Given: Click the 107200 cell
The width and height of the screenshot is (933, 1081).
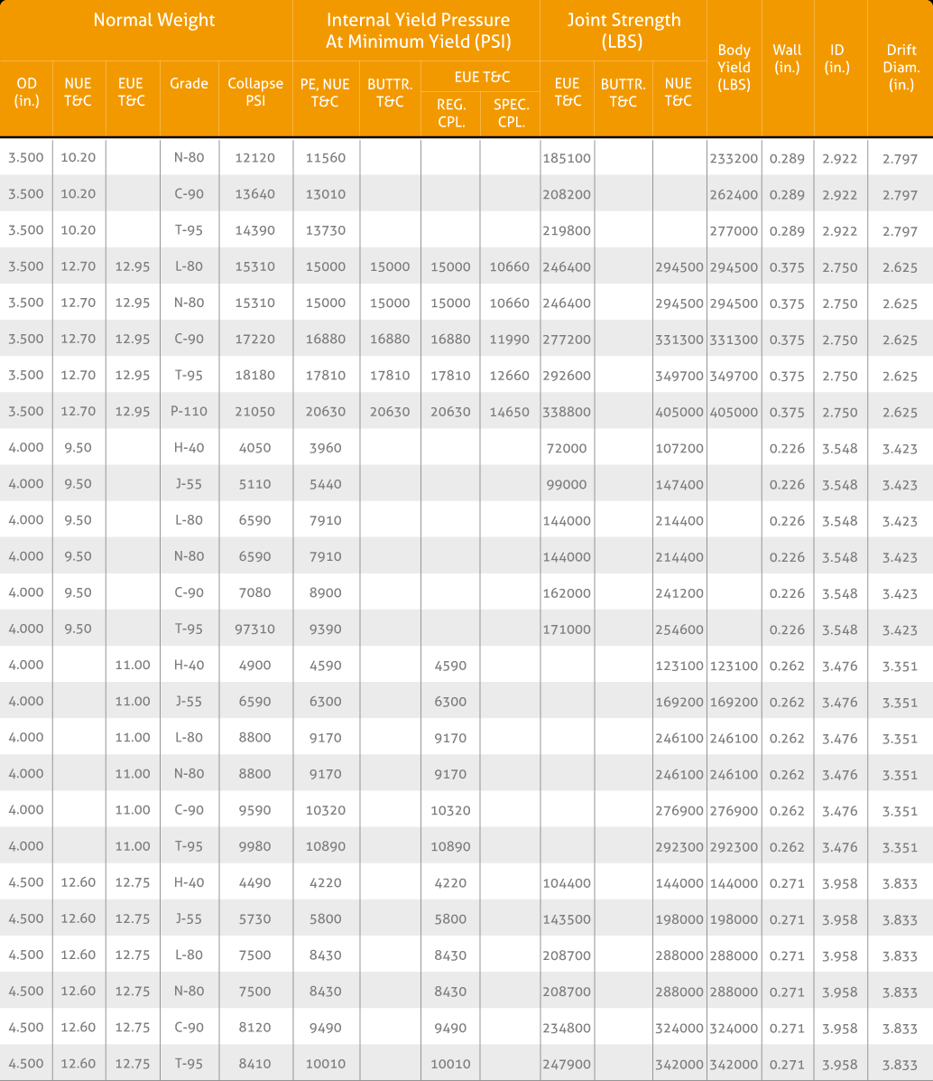Looking at the screenshot, I should point(679,448).
